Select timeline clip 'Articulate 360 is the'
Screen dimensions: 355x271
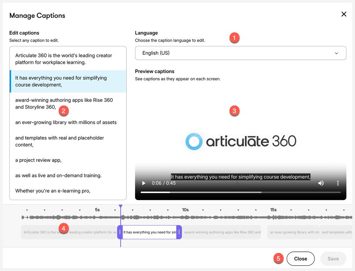[x=69, y=232]
